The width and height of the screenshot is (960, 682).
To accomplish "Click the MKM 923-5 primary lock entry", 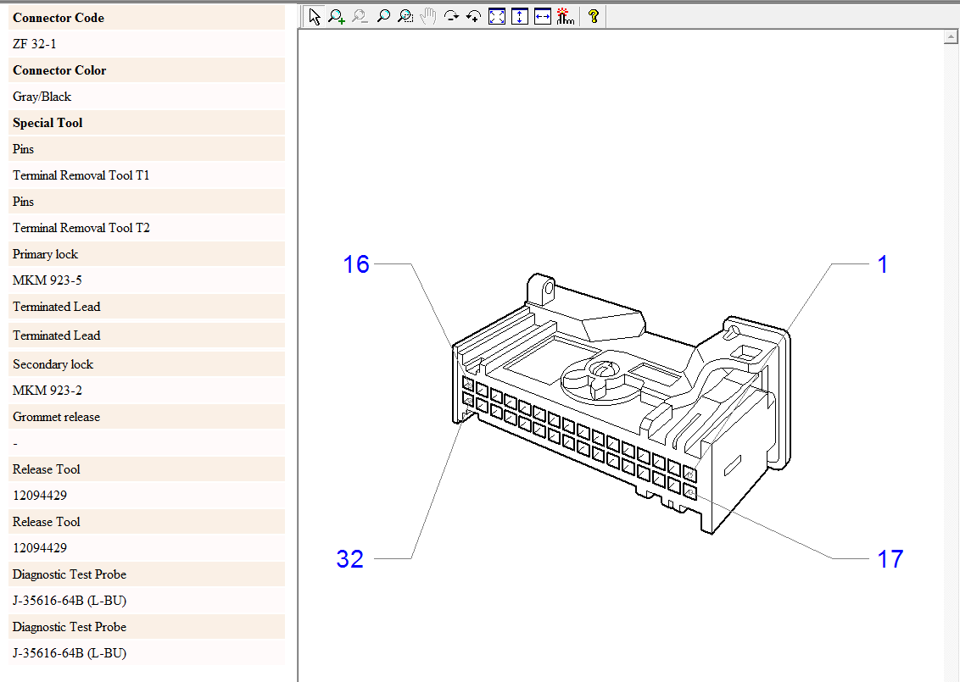I will 47,280.
